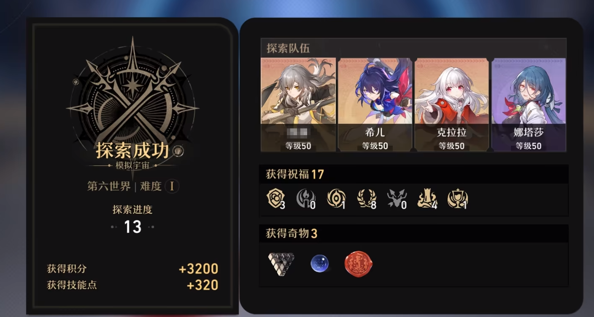594x317 pixels.
Task: Select the laurel wreath blessing icon with 8
Action: pos(366,198)
